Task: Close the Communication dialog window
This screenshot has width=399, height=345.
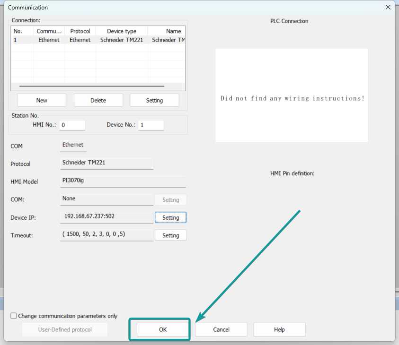Action: tap(388, 7)
